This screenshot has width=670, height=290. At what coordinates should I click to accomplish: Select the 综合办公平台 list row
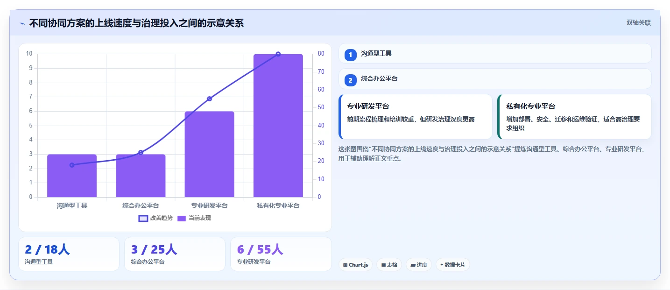coord(495,78)
